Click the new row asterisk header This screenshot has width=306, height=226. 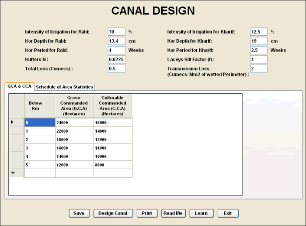(x=17, y=173)
